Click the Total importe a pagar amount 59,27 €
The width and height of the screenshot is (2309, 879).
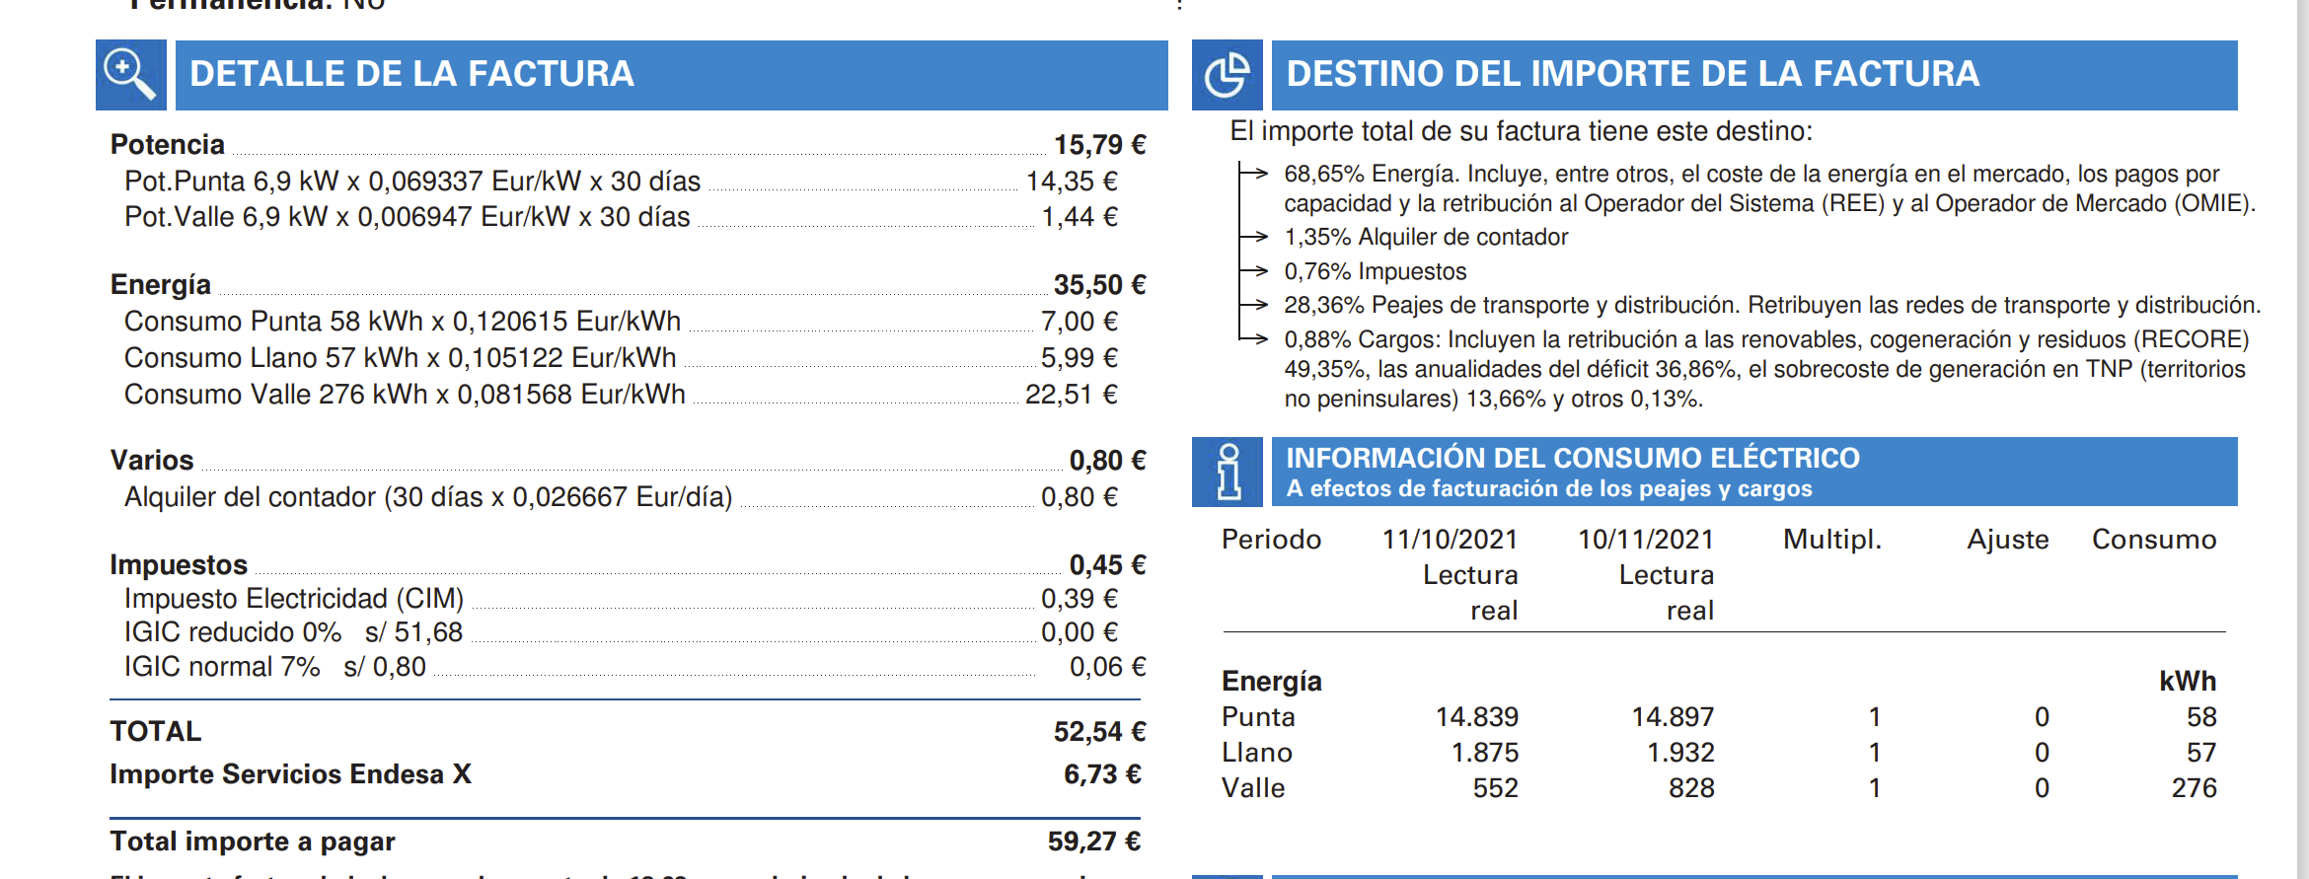pos(1093,842)
